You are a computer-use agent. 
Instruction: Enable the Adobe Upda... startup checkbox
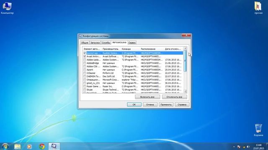click(85, 60)
